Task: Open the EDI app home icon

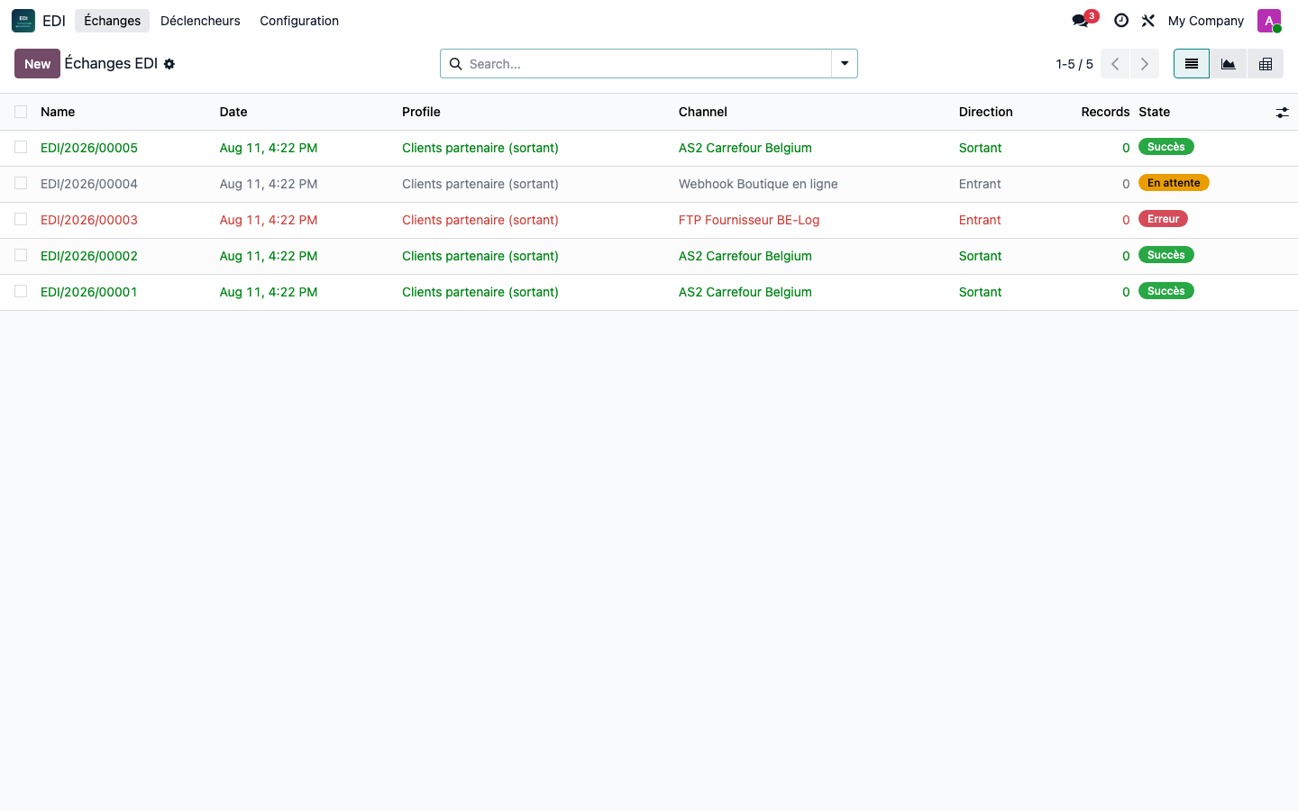Action: [23, 21]
